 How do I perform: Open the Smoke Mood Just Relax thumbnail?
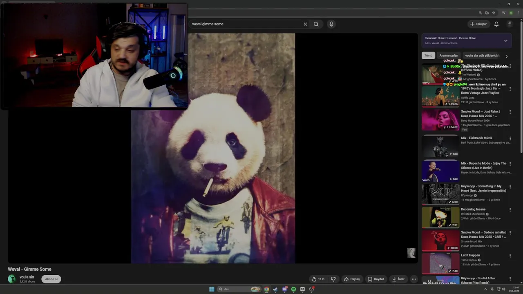coord(440,119)
